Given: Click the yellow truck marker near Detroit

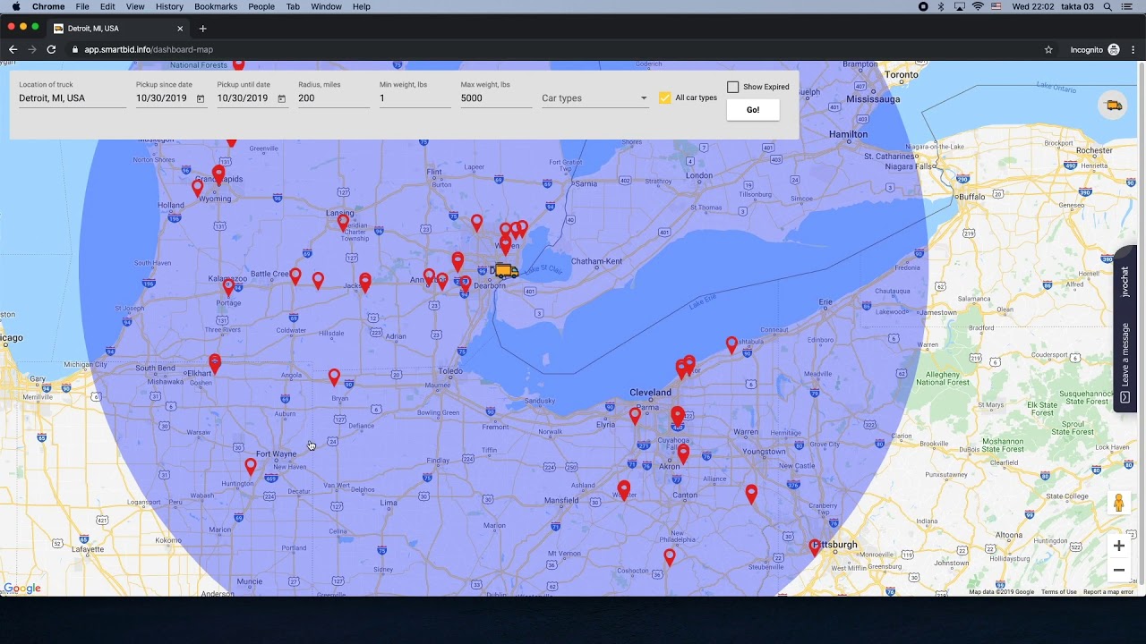Looking at the screenshot, I should click(x=507, y=271).
